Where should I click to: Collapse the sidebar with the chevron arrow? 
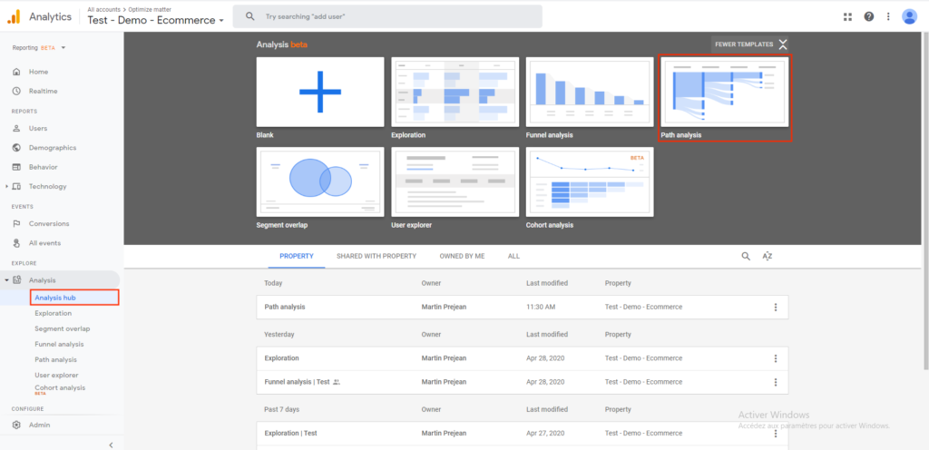[111, 445]
